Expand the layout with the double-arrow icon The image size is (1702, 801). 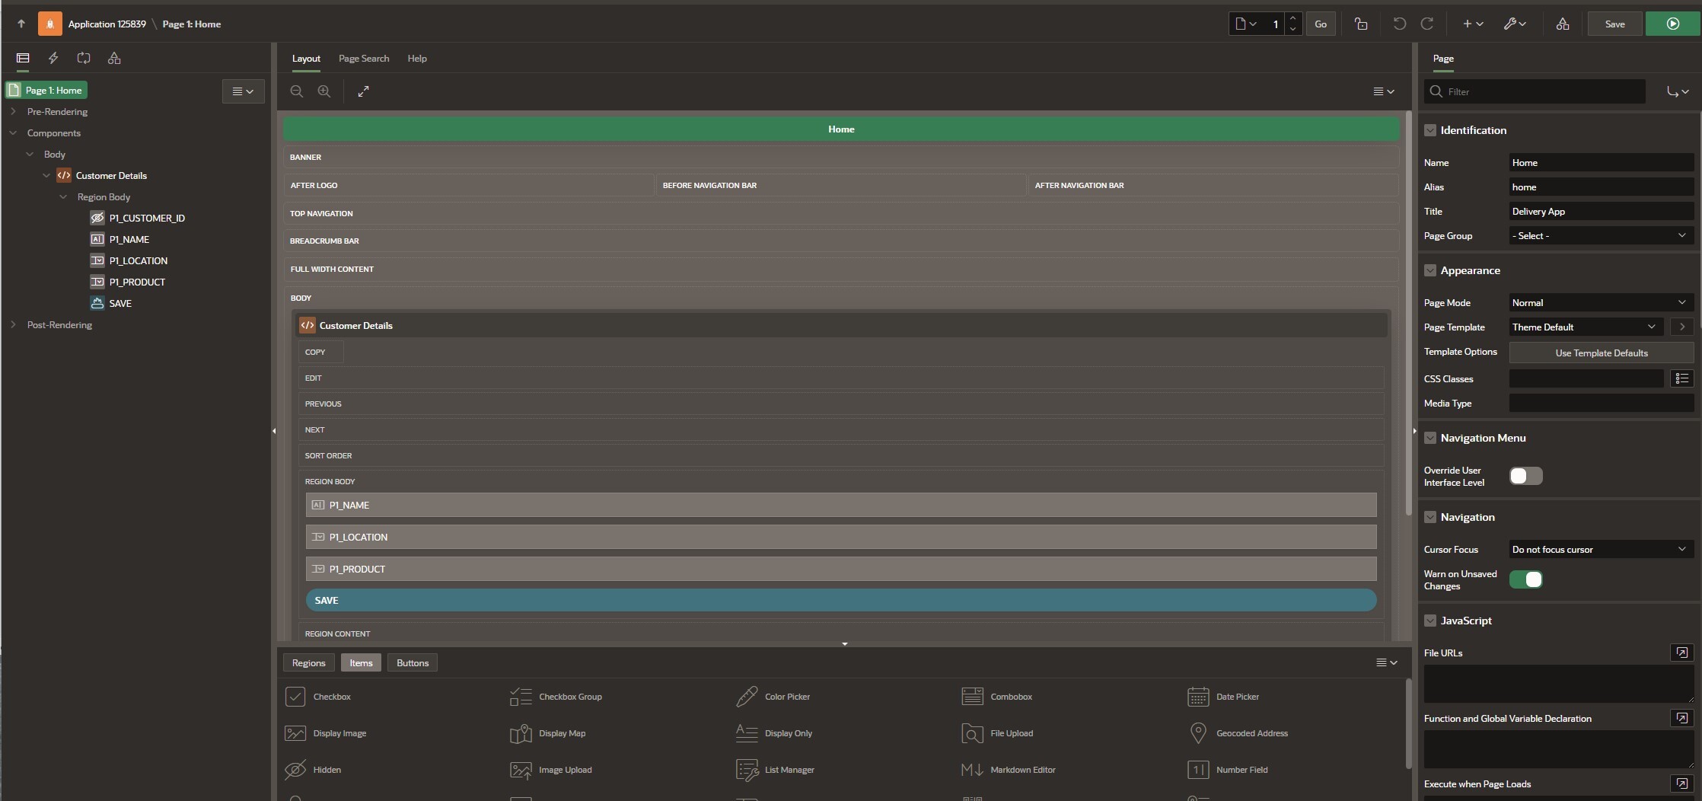(x=364, y=91)
